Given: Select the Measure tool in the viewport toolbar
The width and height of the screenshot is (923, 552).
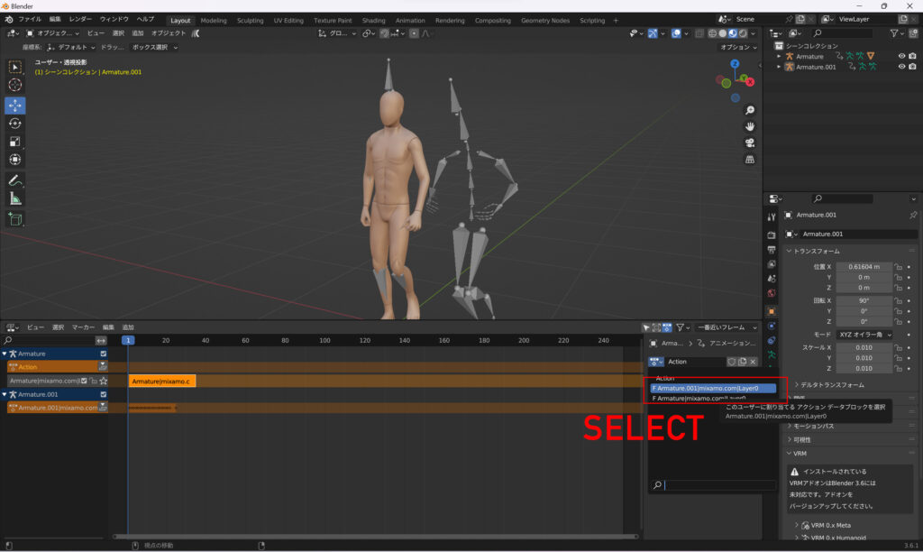Looking at the screenshot, I should coord(15,198).
